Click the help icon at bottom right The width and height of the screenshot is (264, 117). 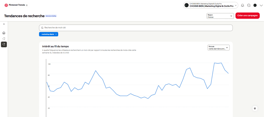(x=255, y=108)
